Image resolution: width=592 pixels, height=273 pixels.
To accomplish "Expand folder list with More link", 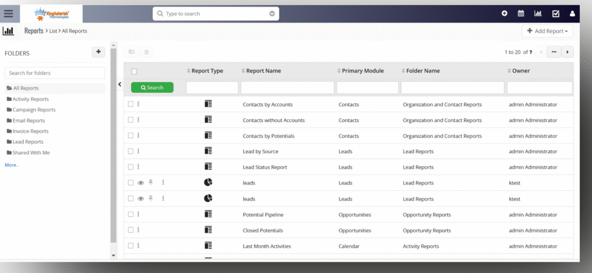I will pos(12,165).
